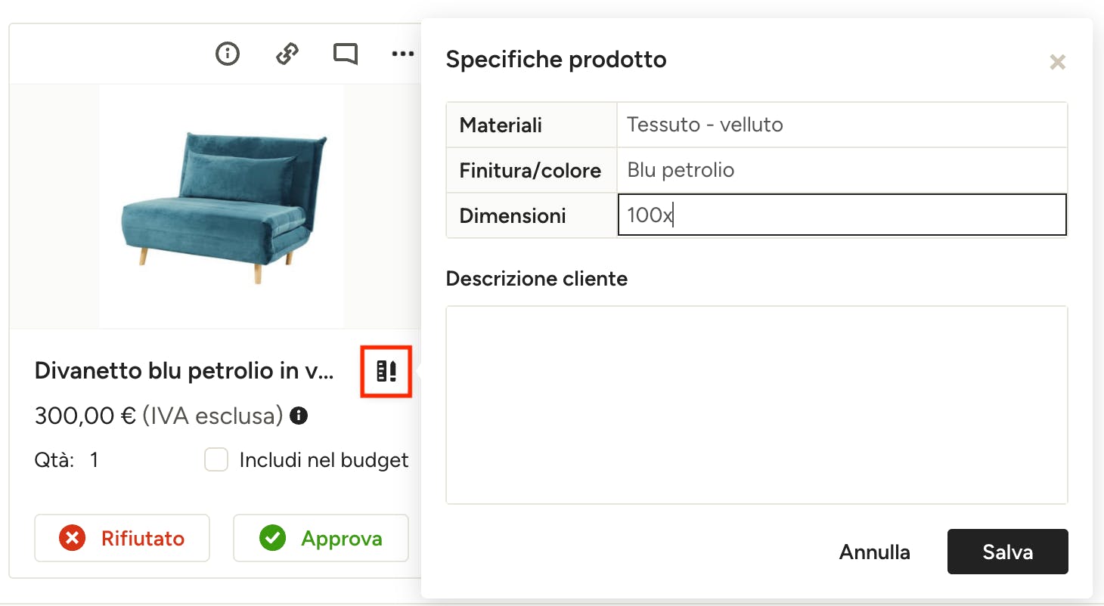The height and width of the screenshot is (606, 1104).
Task: Enable the Includi nel budget checkbox
Action: [217, 460]
